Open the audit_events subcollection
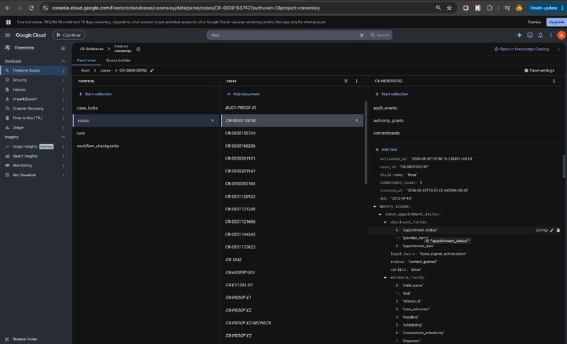This screenshot has height=344, width=567. [x=385, y=108]
